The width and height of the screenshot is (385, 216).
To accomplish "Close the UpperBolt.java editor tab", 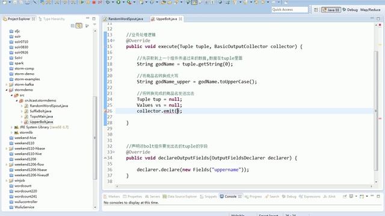I will pos(180,19).
